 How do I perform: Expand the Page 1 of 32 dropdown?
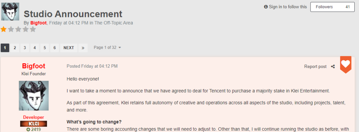(x=107, y=47)
